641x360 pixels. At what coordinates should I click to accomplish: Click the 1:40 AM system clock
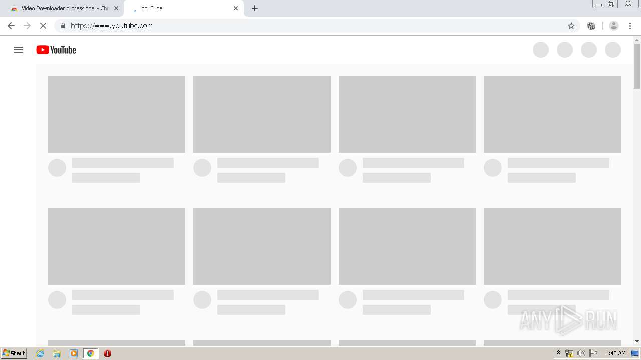click(x=615, y=353)
